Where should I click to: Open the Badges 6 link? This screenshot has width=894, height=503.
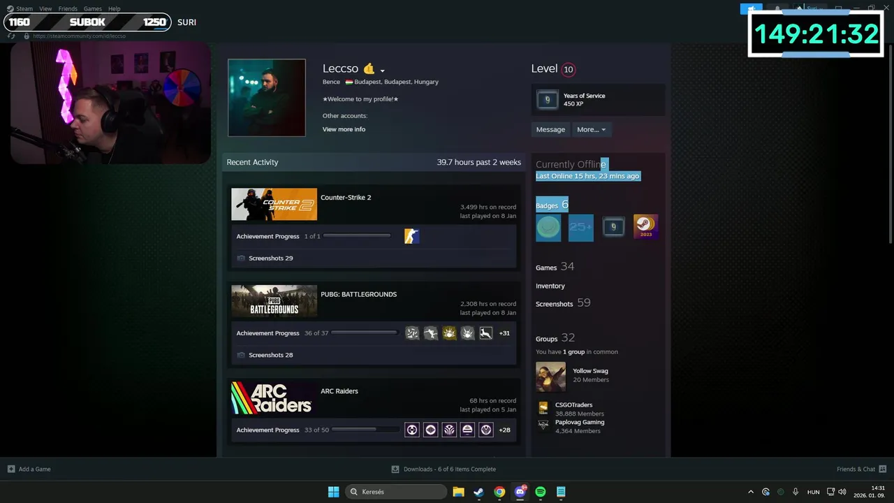point(552,205)
